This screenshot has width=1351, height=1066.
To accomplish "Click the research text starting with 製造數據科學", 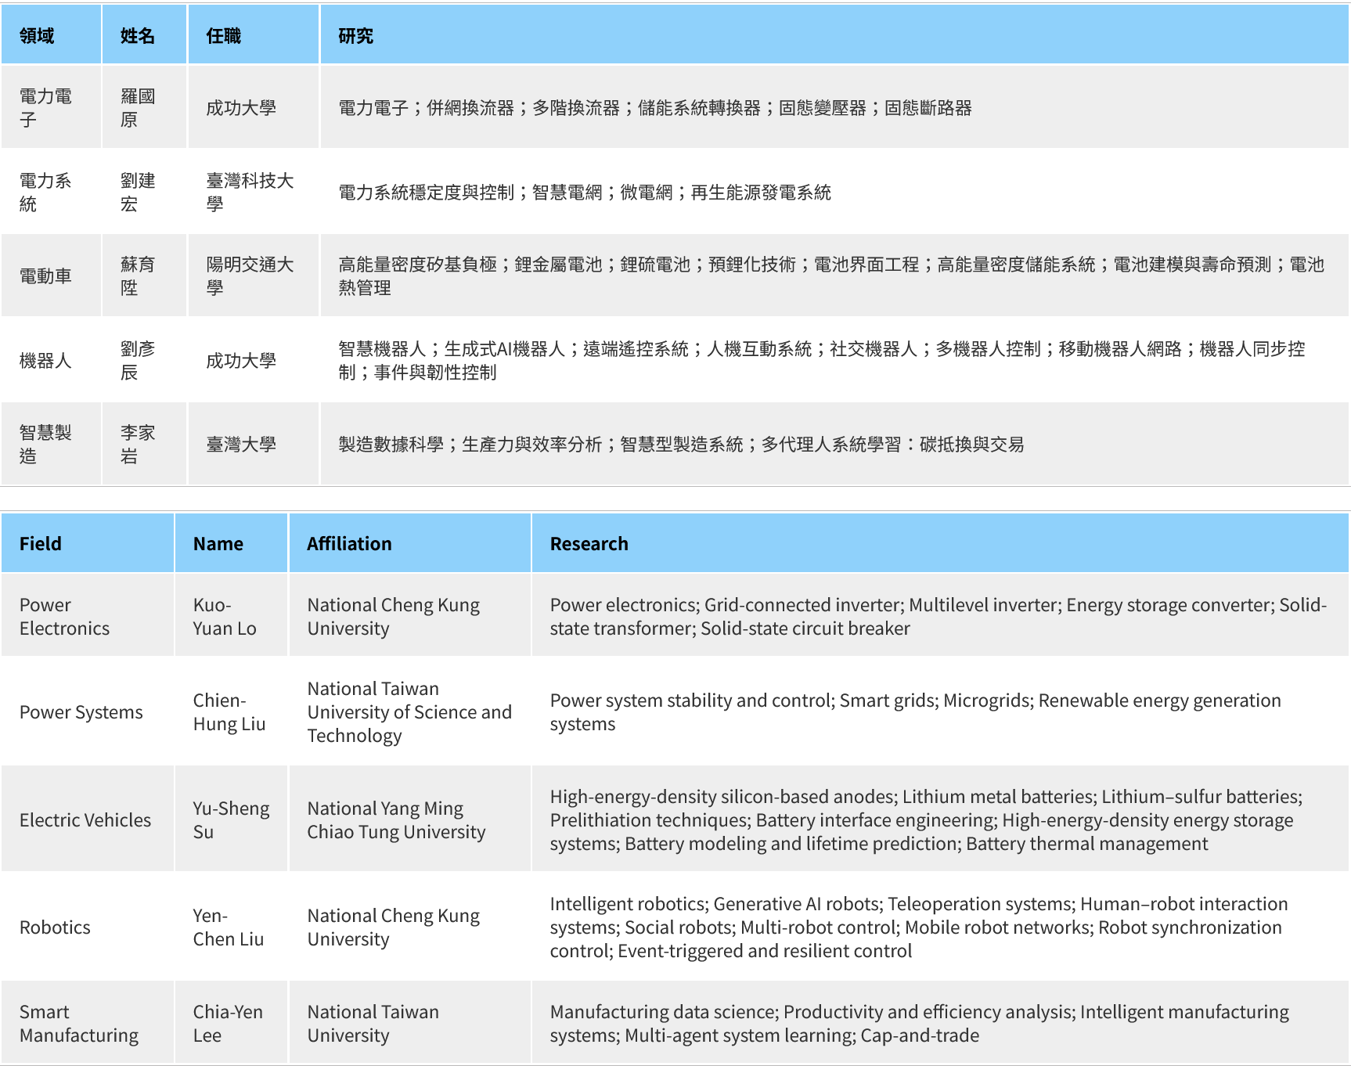I will point(681,445).
